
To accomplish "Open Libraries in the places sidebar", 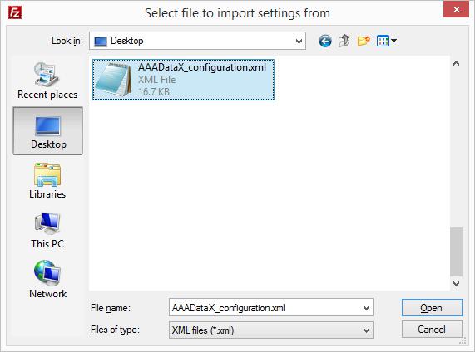I will pos(47,180).
